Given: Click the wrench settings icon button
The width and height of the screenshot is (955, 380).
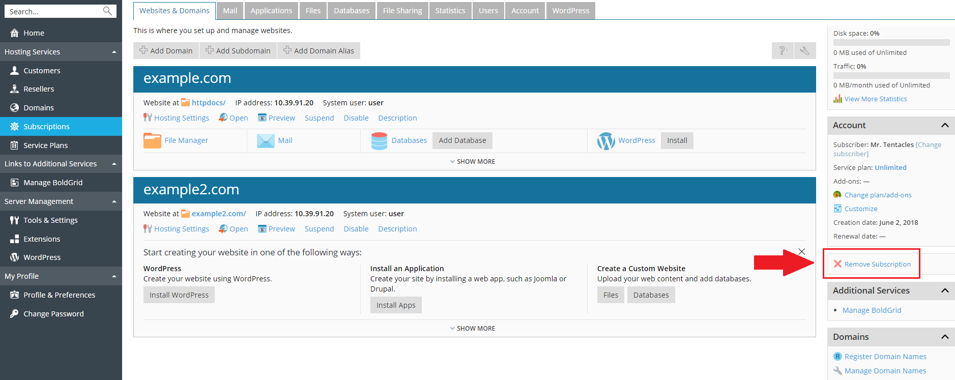Looking at the screenshot, I should tap(805, 51).
